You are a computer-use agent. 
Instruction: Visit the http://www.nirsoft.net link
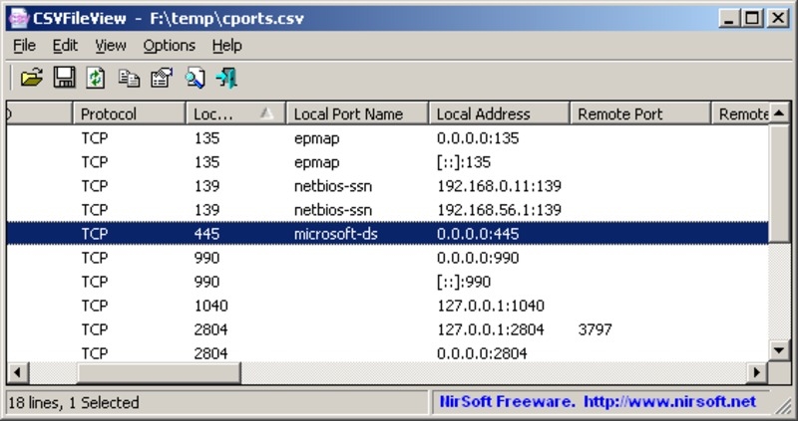(x=669, y=402)
